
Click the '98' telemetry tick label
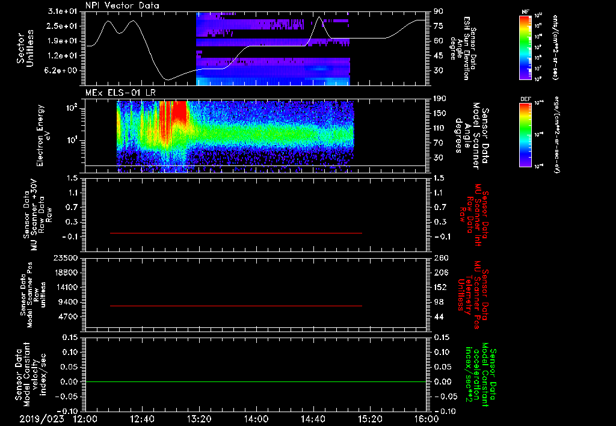pos(439,302)
